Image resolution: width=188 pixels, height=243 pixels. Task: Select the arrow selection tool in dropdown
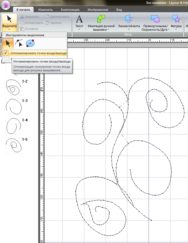(x=8, y=43)
